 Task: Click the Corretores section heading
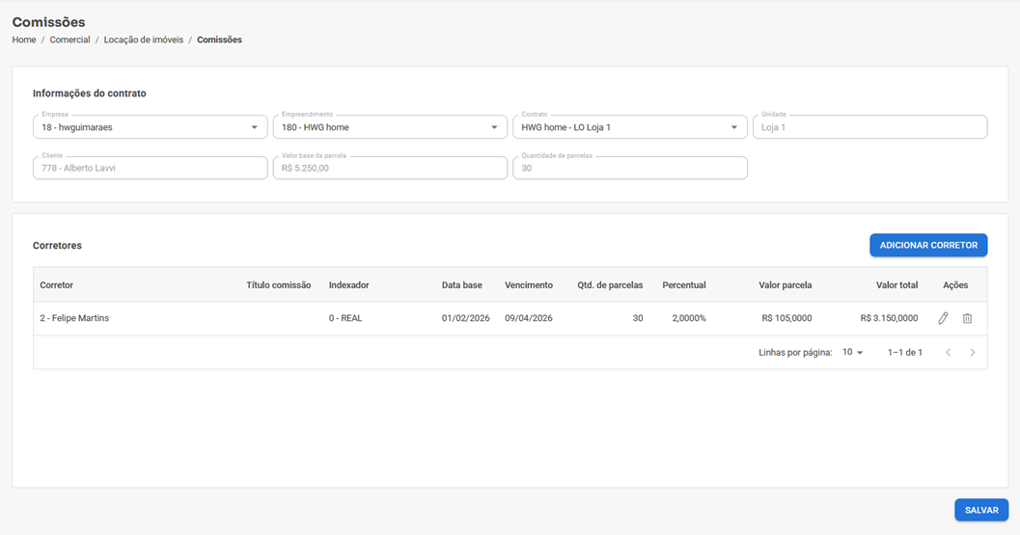point(57,245)
